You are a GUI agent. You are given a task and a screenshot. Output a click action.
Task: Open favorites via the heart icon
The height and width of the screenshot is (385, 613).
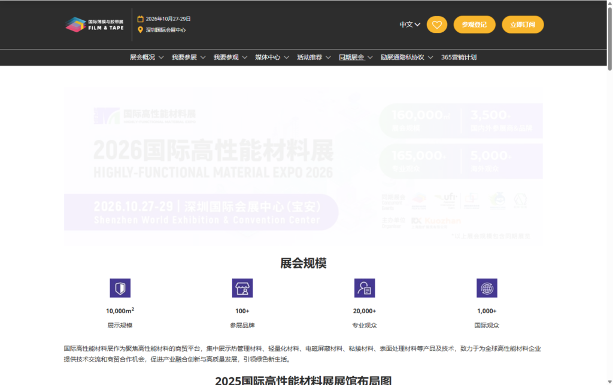point(436,25)
